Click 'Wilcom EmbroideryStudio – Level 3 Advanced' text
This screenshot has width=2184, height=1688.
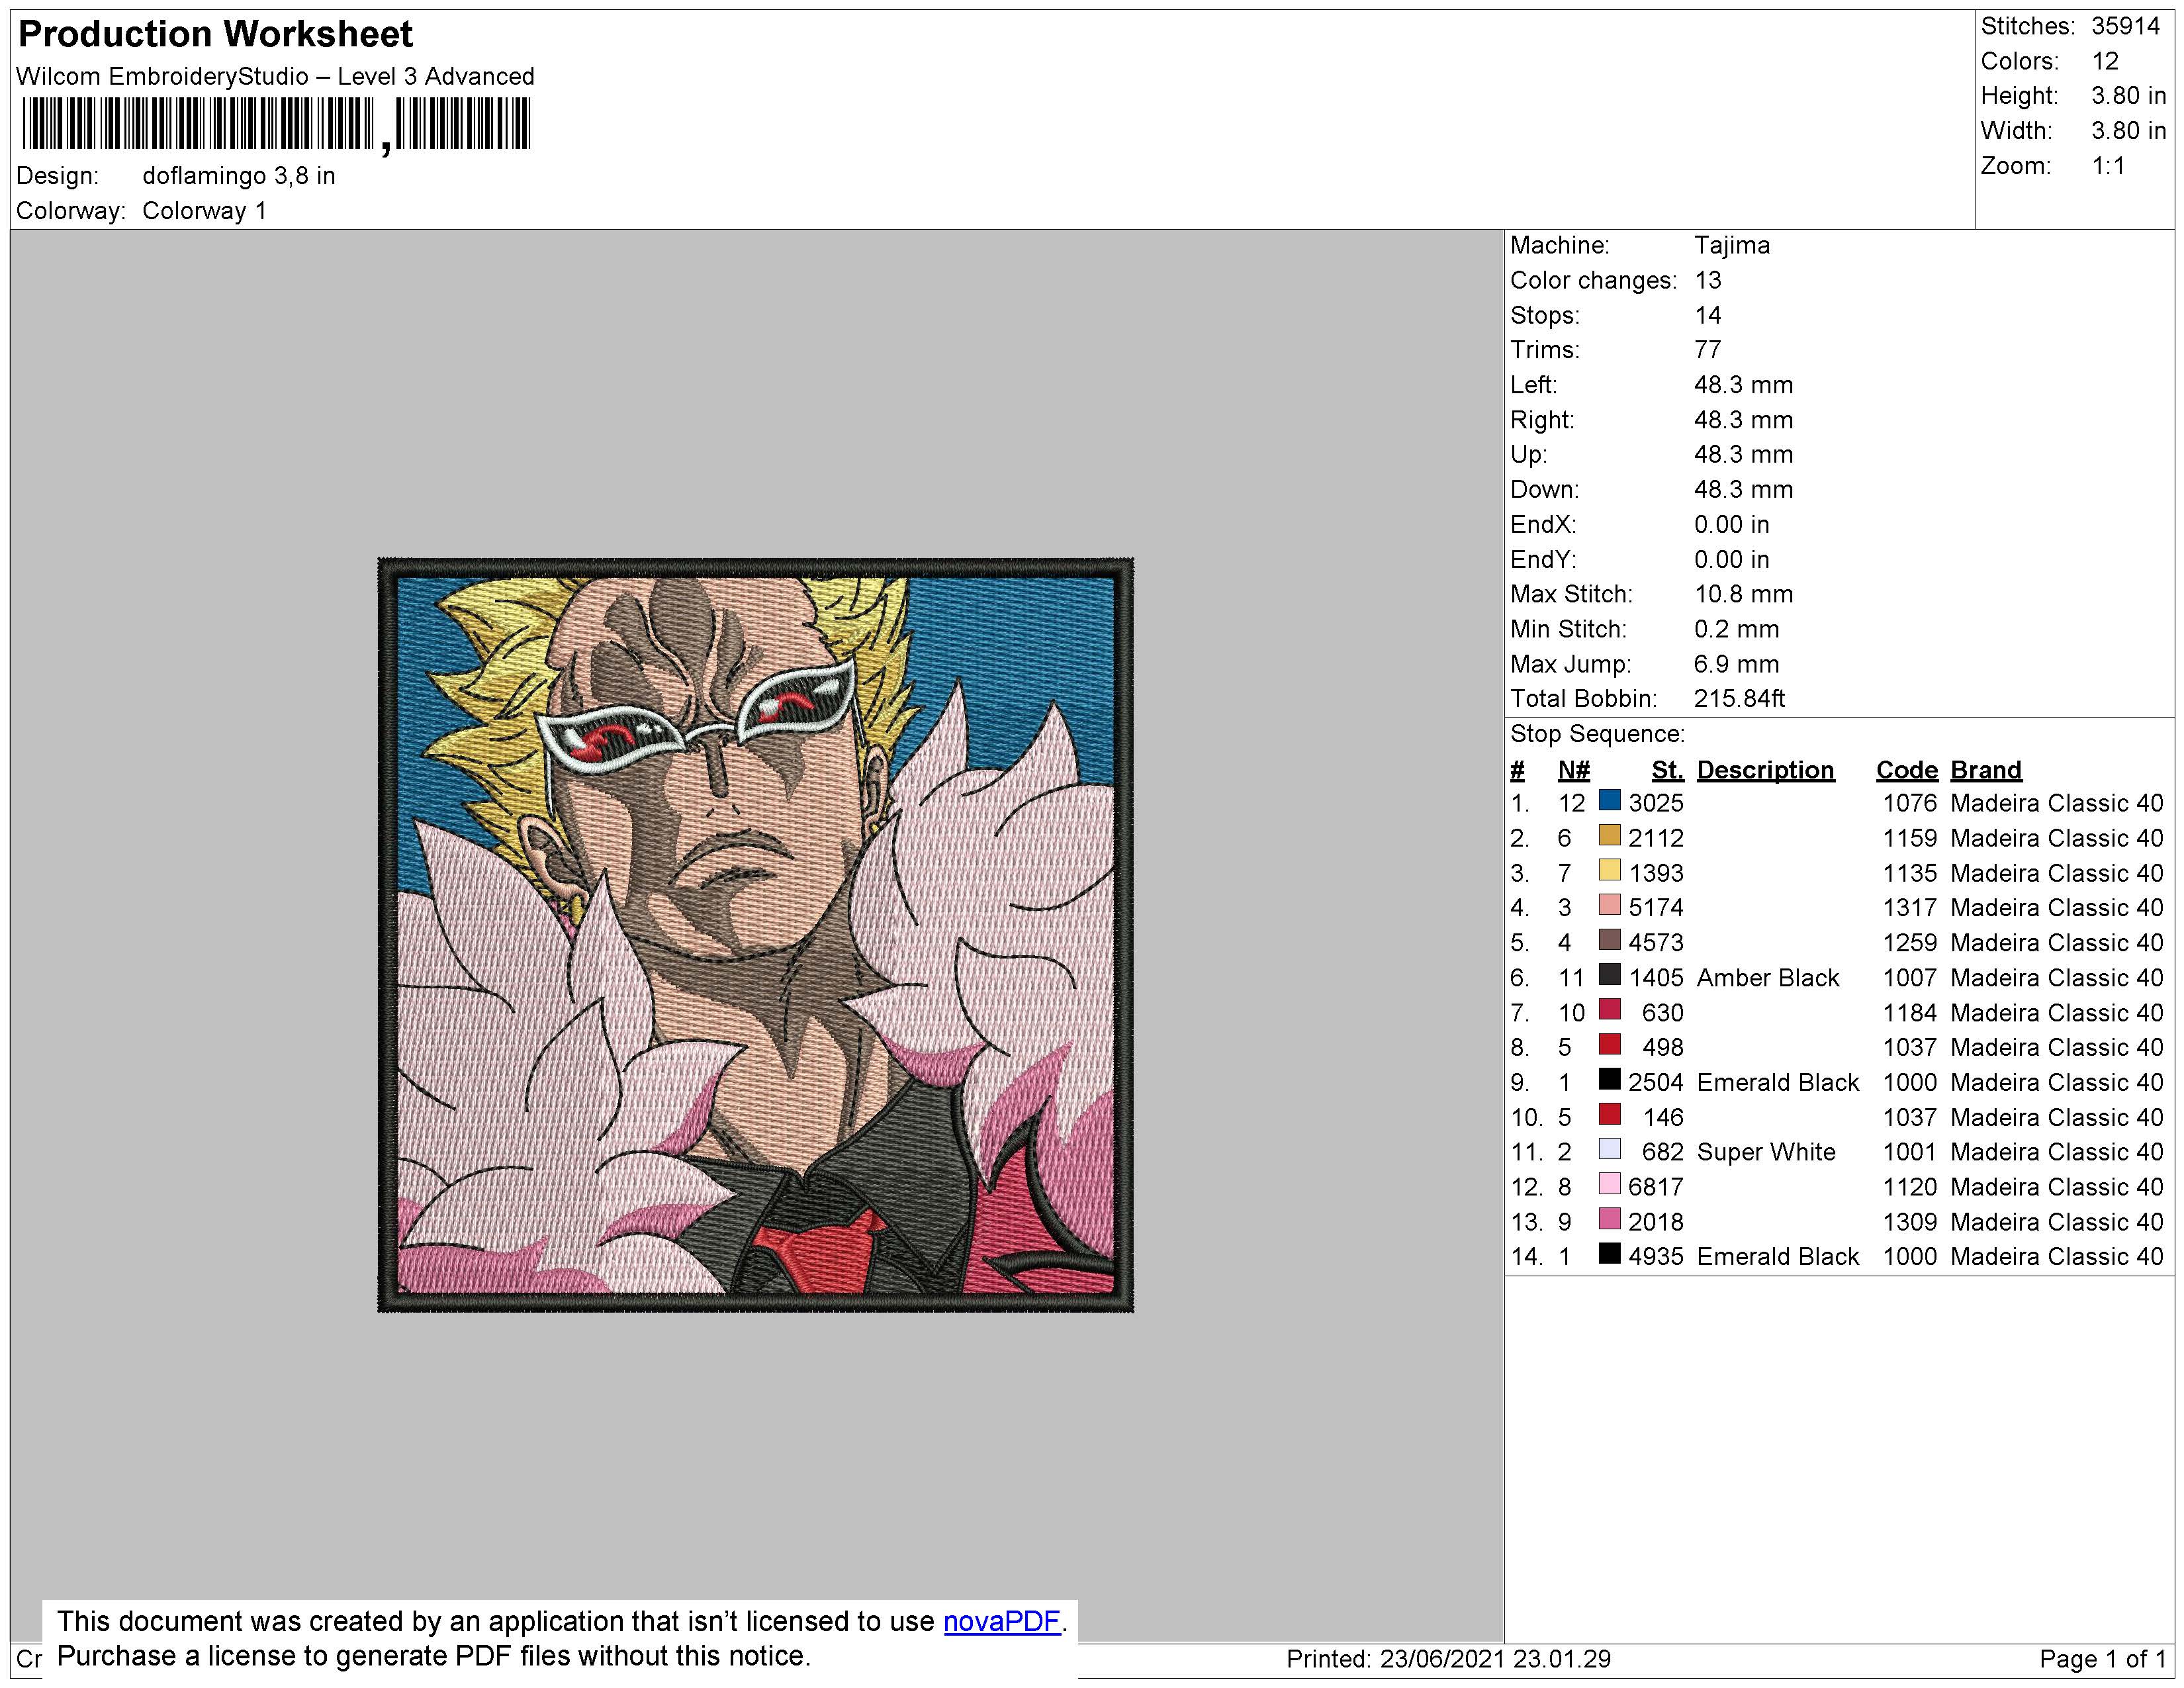[x=275, y=76]
